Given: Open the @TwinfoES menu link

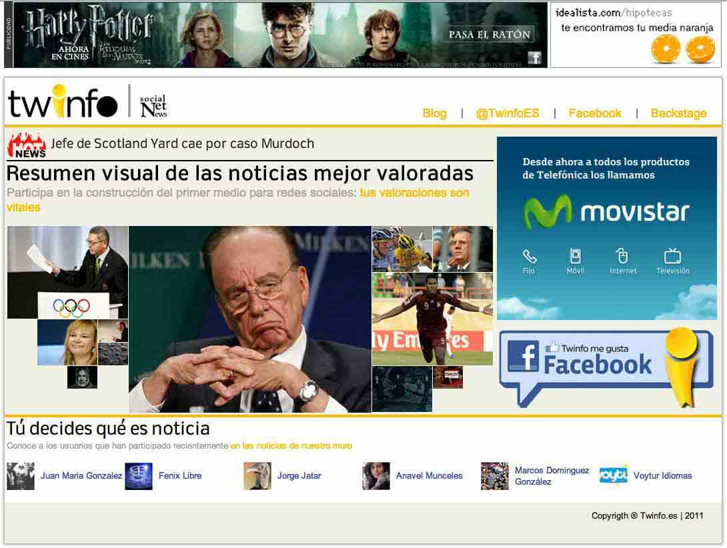Looking at the screenshot, I should (x=507, y=113).
